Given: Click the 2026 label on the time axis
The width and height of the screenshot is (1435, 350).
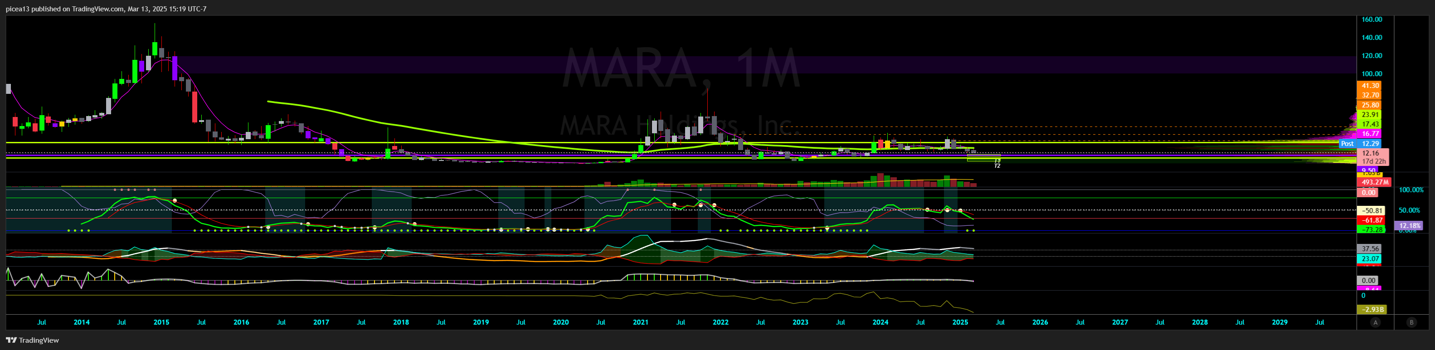Looking at the screenshot, I should (x=1040, y=322).
